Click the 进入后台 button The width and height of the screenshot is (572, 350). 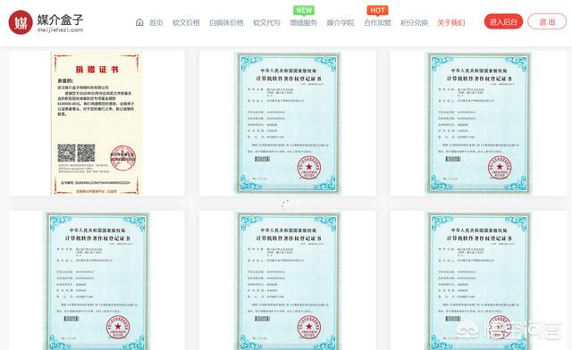(x=503, y=21)
